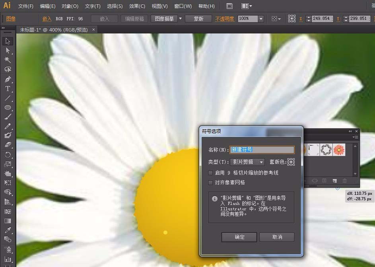Select the Line Segment tool
Image resolution: width=375 pixels, height=267 pixels.
click(8, 98)
